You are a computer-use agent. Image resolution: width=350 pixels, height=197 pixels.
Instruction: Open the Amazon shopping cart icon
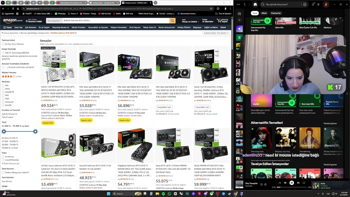(222, 21)
